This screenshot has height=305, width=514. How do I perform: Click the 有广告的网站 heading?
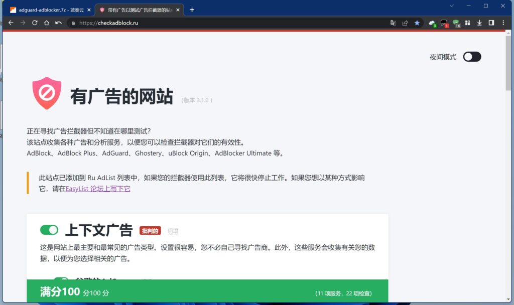(121, 96)
